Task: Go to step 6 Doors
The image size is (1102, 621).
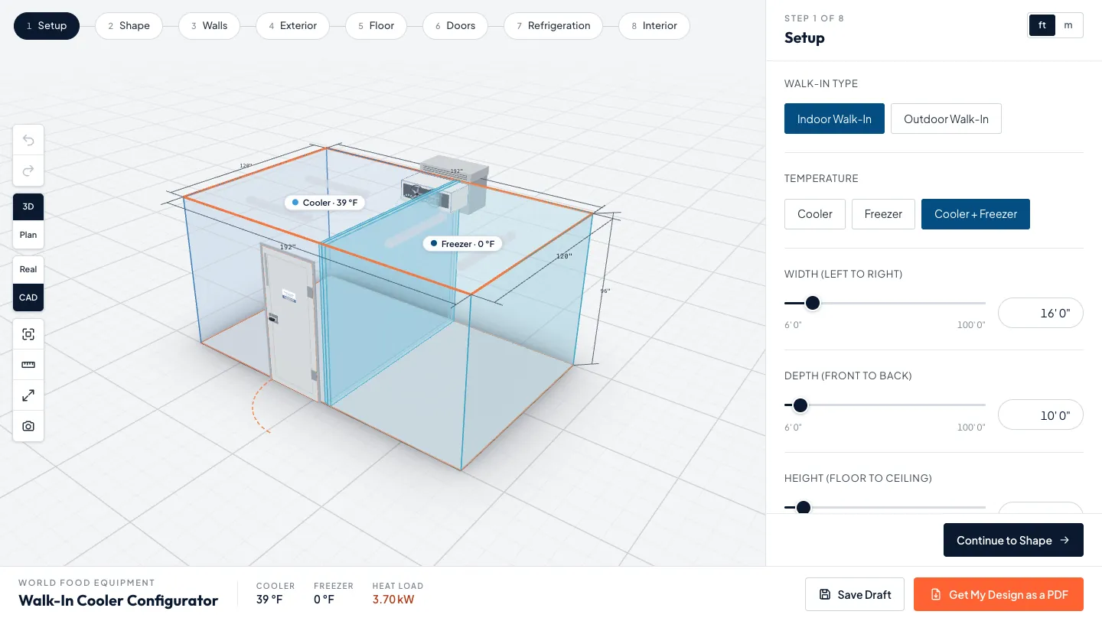Action: click(455, 25)
